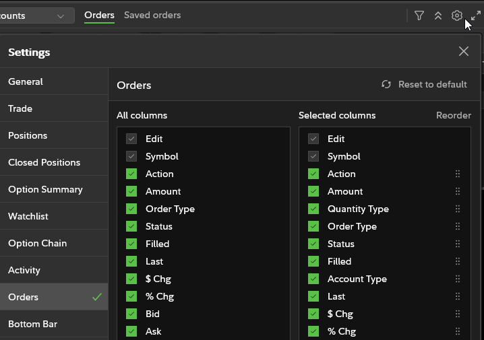This screenshot has height=340, width=484.
Task: Open the Watchlist settings category
Action: 28,216
